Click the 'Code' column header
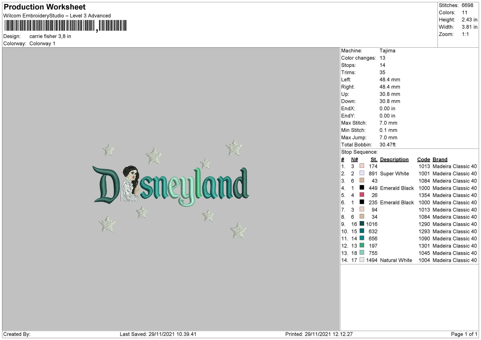481x340 pixels. (x=424, y=160)
